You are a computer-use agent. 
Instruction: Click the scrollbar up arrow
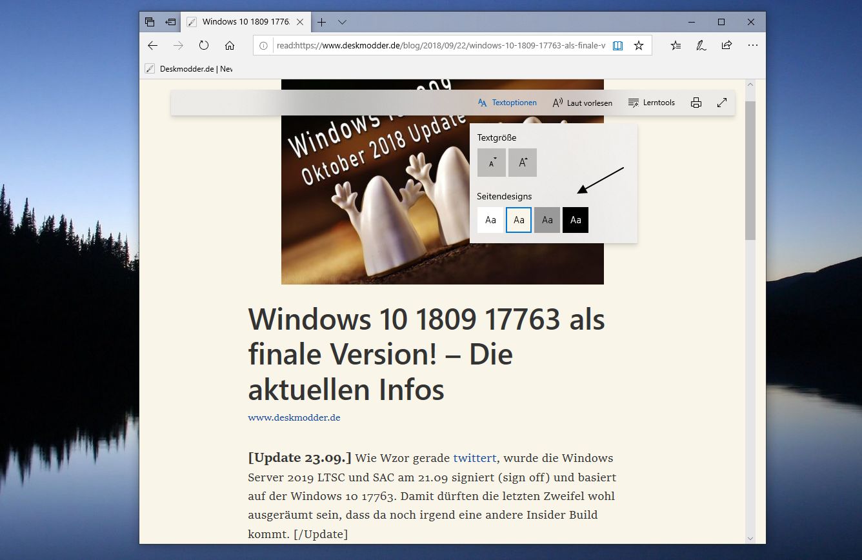pos(750,85)
